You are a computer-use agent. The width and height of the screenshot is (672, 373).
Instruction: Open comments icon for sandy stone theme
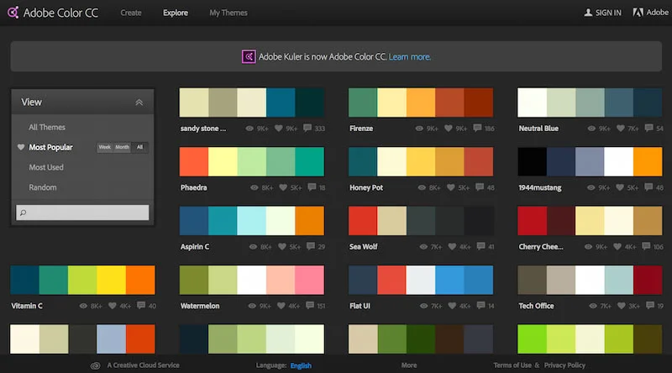coord(307,128)
